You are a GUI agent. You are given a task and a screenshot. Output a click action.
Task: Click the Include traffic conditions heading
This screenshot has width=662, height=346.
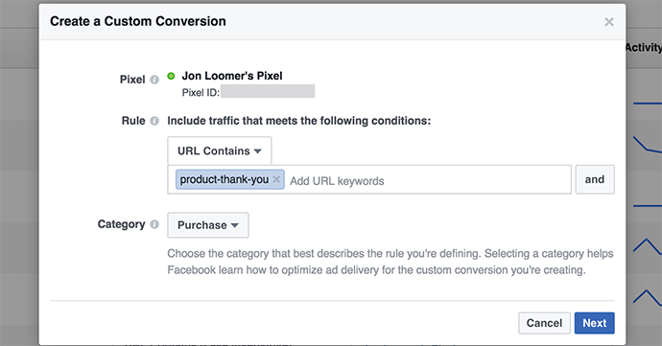tap(299, 121)
